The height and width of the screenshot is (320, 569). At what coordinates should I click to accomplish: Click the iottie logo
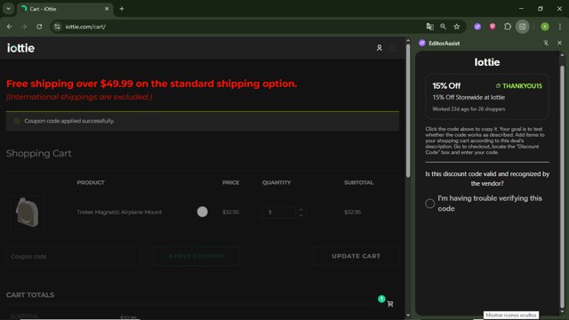tap(20, 48)
